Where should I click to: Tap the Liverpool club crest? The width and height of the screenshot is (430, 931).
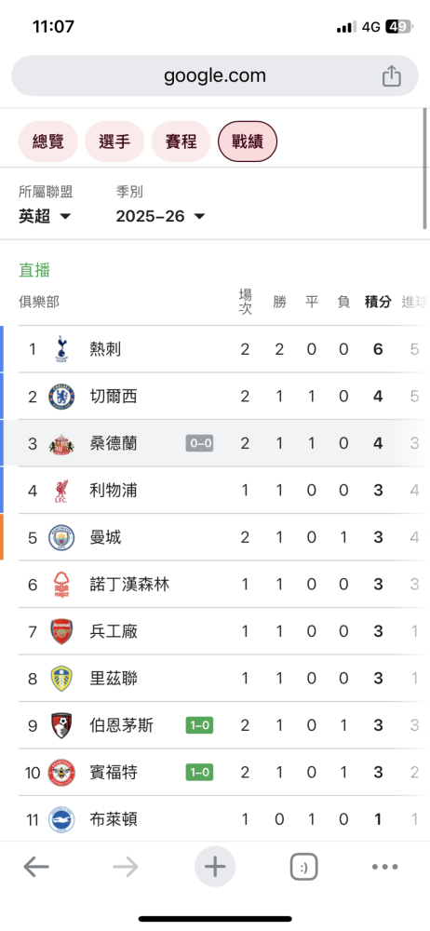tap(61, 491)
